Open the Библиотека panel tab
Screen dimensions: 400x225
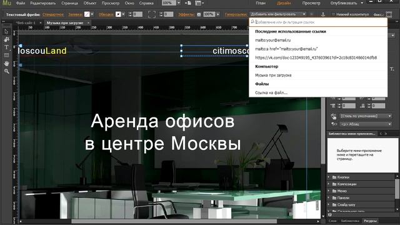[x=350, y=221]
